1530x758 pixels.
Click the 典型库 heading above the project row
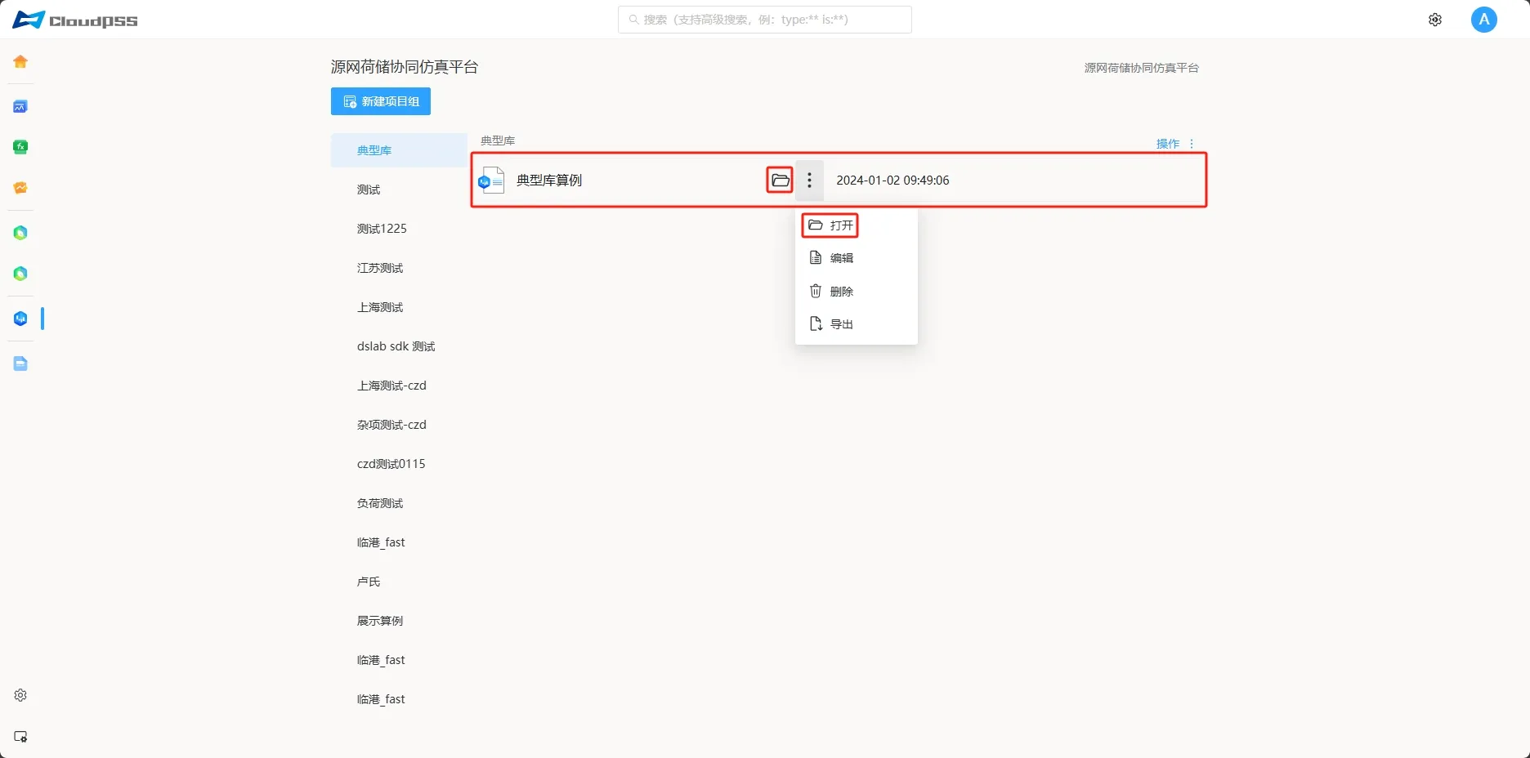click(x=498, y=140)
